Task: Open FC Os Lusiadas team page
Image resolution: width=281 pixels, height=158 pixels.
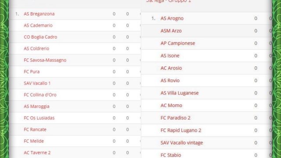Action: (x=39, y=118)
